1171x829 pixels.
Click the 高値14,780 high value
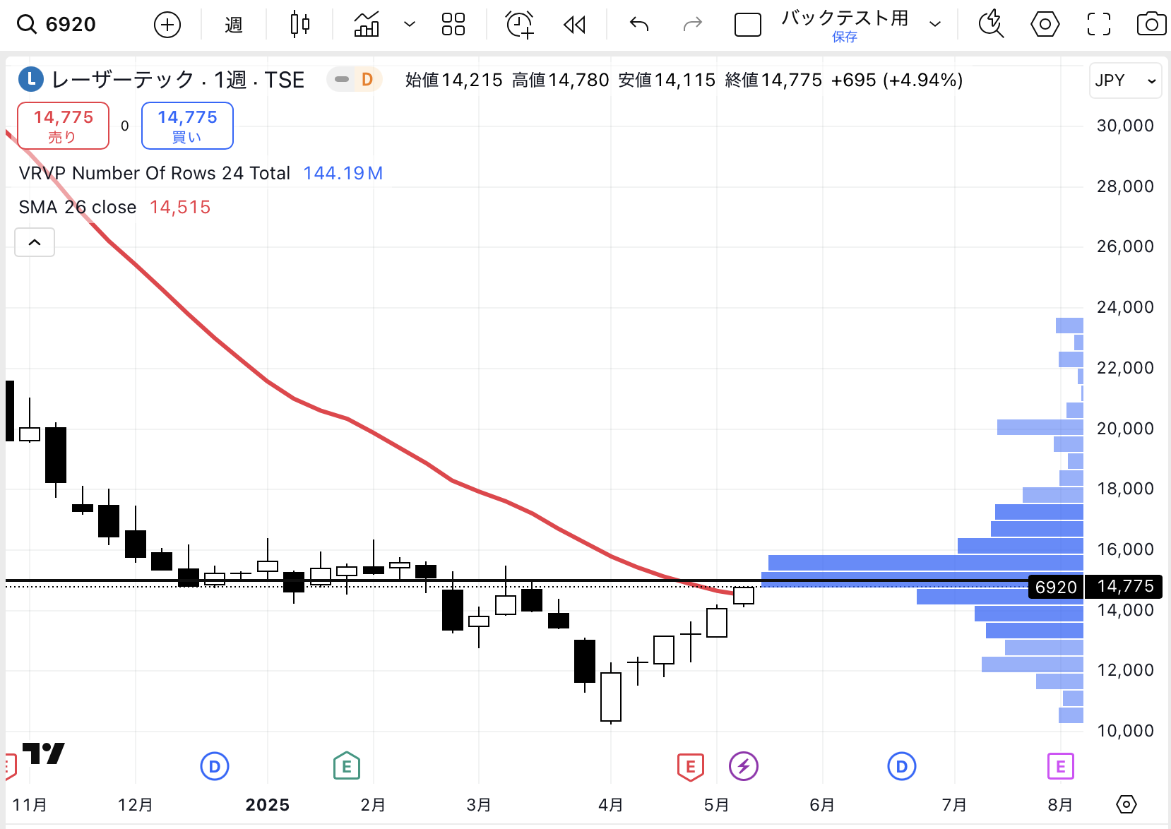coord(561,80)
